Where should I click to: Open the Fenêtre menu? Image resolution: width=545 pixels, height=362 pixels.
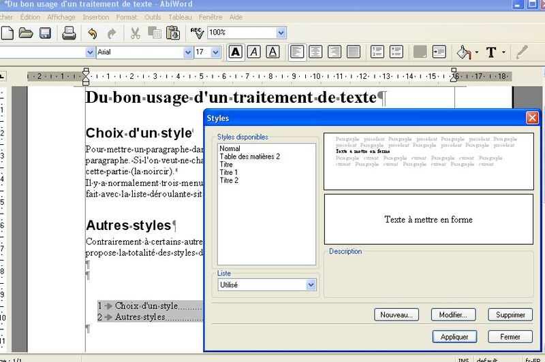[x=211, y=17]
